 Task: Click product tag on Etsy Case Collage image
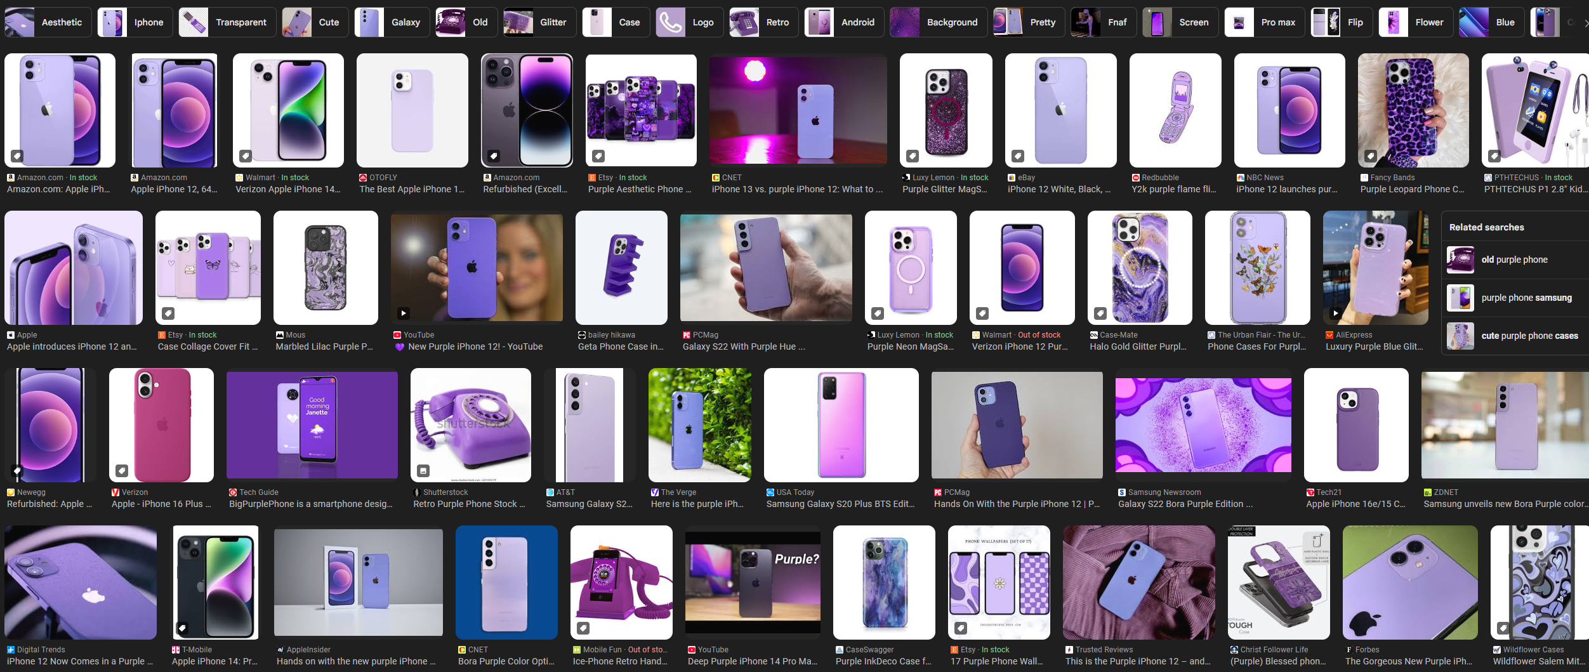[x=168, y=313]
